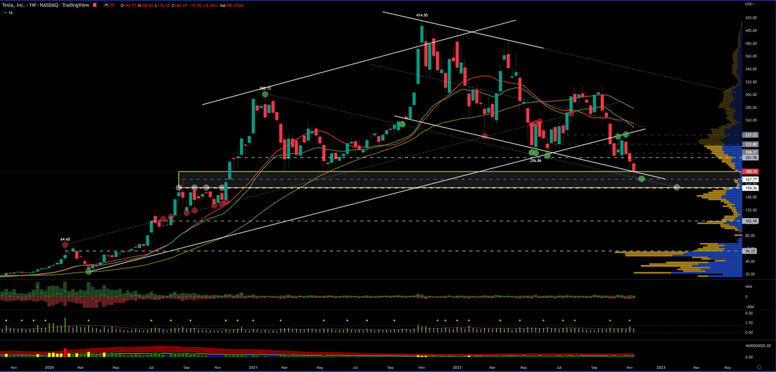Click the 420.00 tick on price scale
The width and height of the screenshot is (776, 372).
coord(751,17)
